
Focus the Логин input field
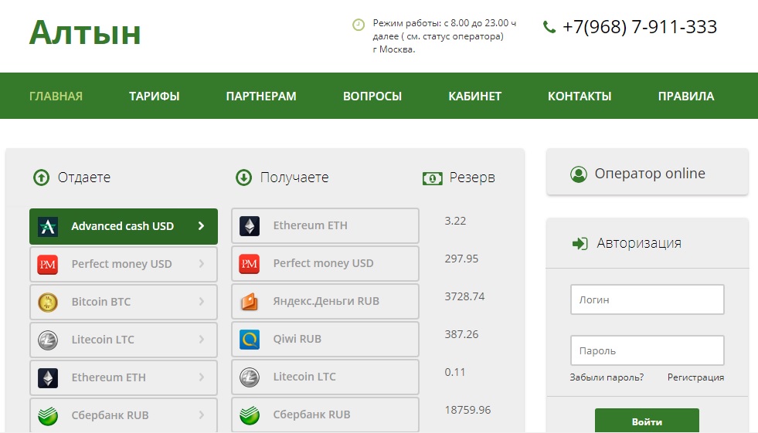click(648, 299)
